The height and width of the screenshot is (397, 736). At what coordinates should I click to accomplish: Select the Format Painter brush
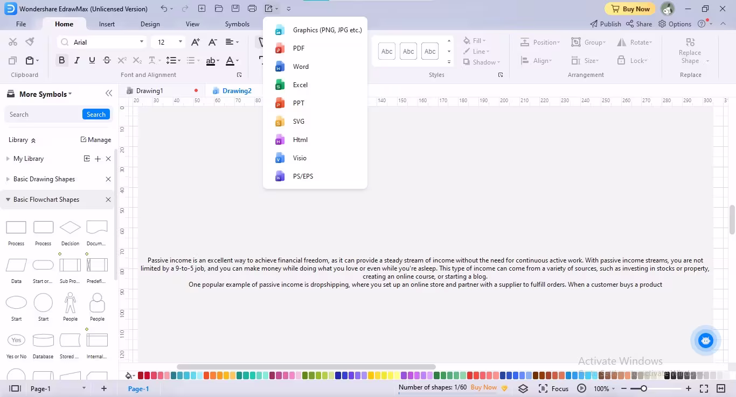(x=30, y=42)
